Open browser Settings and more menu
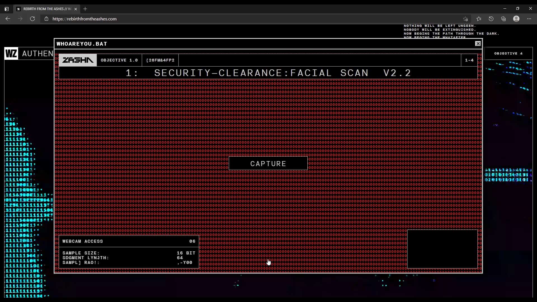537x302 pixels. click(529, 19)
